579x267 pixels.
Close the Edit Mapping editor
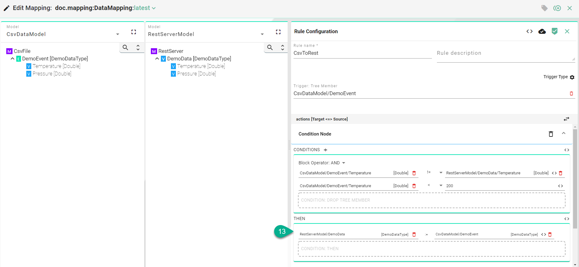tap(570, 8)
